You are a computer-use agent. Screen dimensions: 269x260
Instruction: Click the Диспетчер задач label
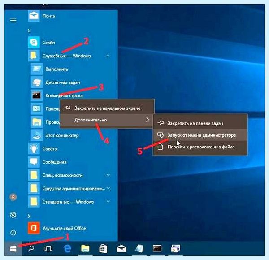(x=63, y=82)
